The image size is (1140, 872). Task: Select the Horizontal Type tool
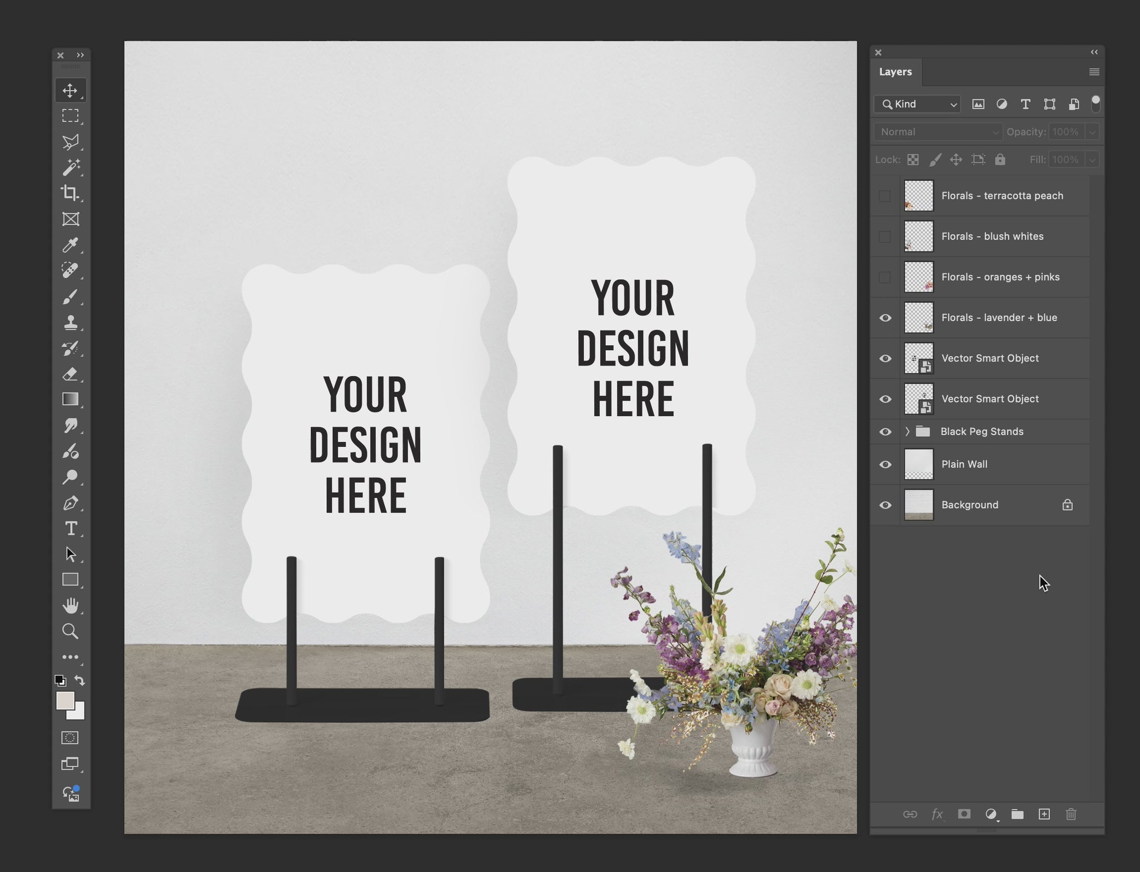point(70,529)
